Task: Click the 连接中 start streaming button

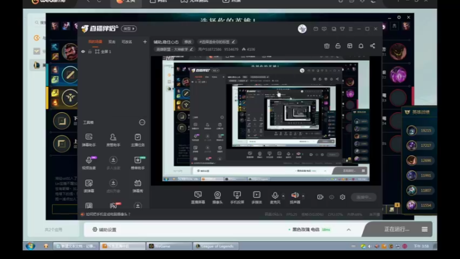Action: point(364,197)
